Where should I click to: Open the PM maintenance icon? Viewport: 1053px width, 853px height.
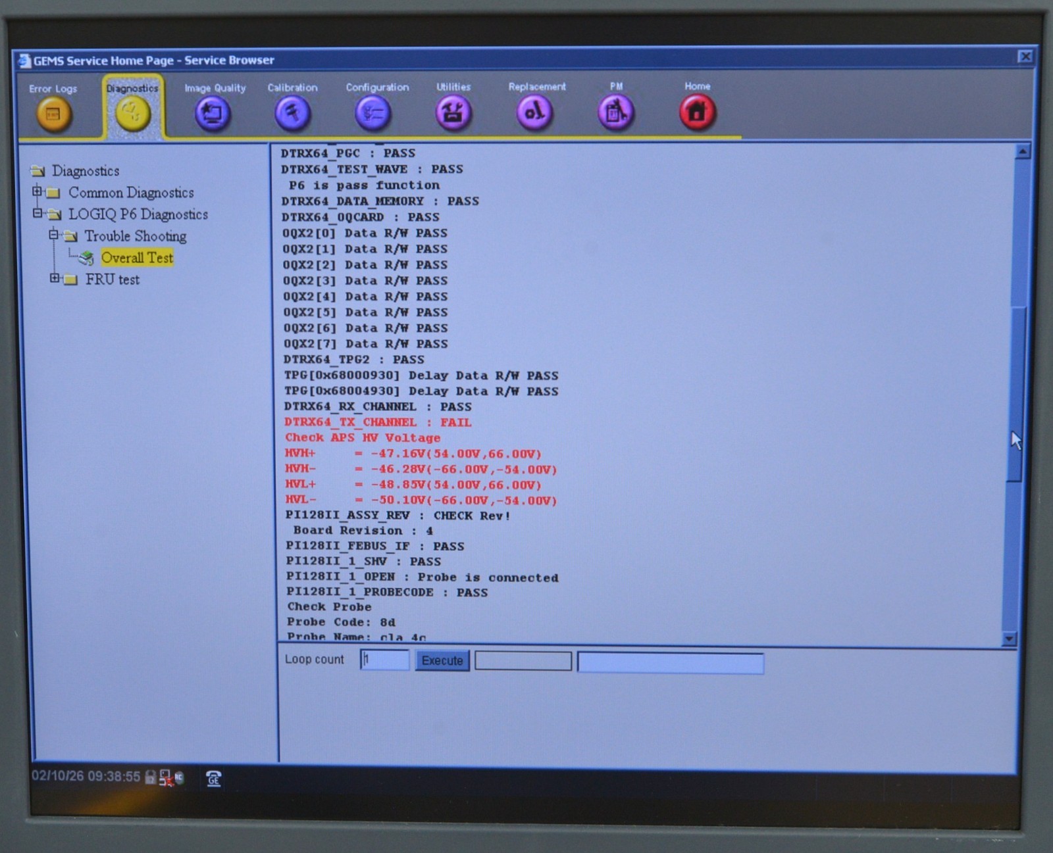pyautogui.click(x=616, y=112)
